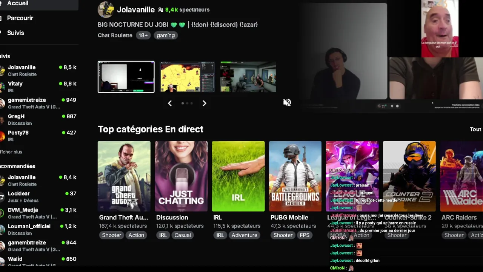Image resolution: width=483 pixels, height=272 pixels.
Task: Open gamemixtreize channel with 949 viewers
Action: [x=38, y=103]
